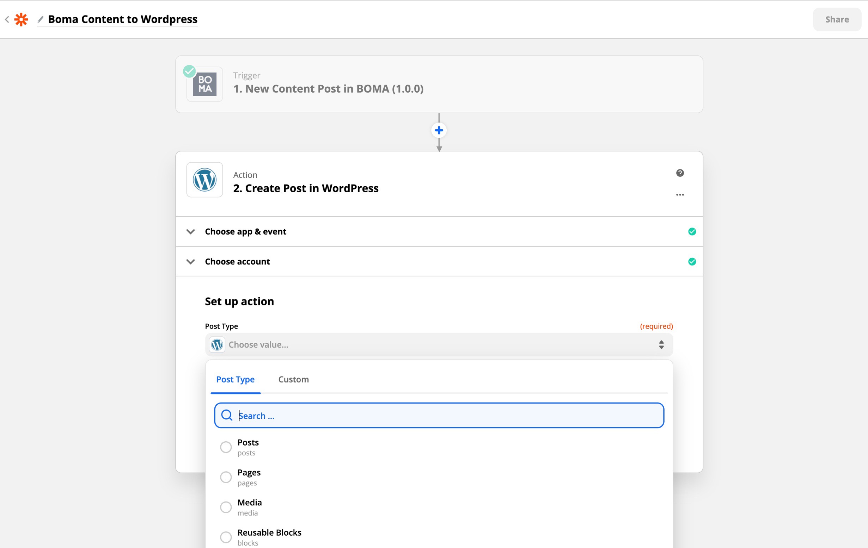
Task: Open the Post Type choose value dropdown
Action: pos(439,344)
